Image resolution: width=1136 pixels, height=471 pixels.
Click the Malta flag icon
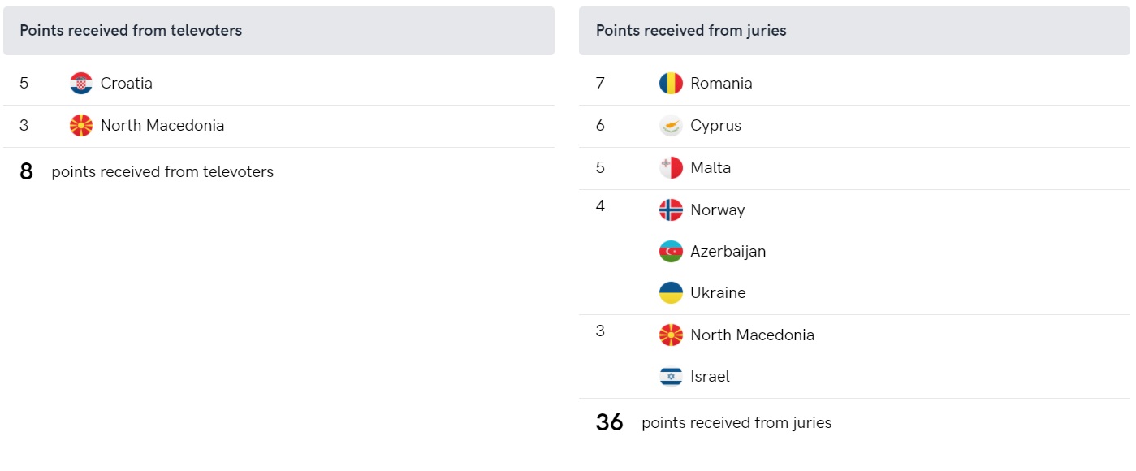coord(671,167)
